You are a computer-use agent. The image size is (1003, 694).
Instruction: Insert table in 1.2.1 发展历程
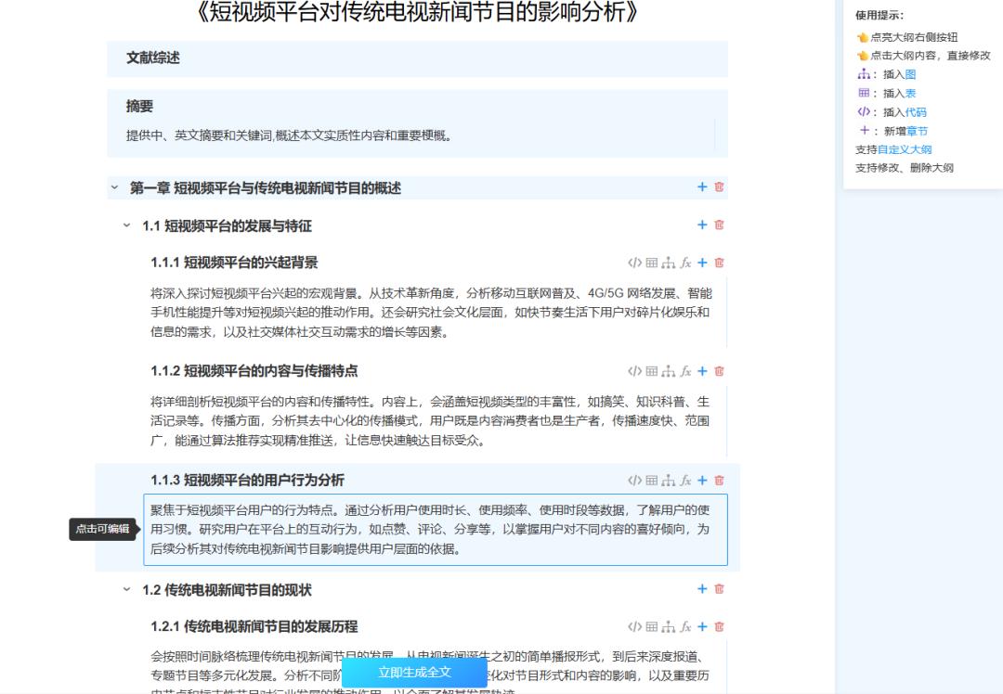pyautogui.click(x=651, y=627)
